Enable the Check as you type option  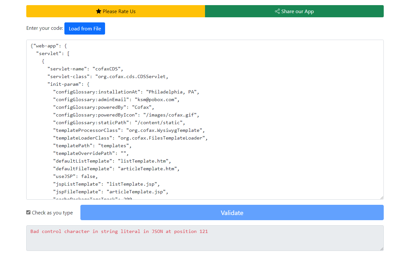[28, 212]
